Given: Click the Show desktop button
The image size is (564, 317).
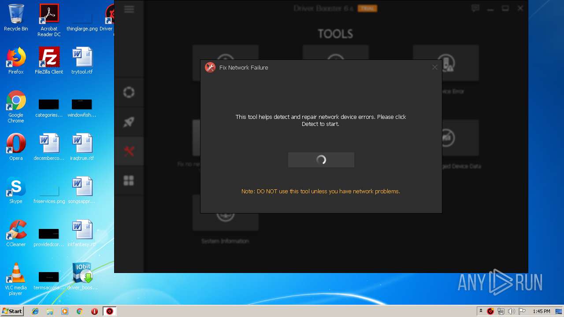Looking at the screenshot, I should [559, 311].
